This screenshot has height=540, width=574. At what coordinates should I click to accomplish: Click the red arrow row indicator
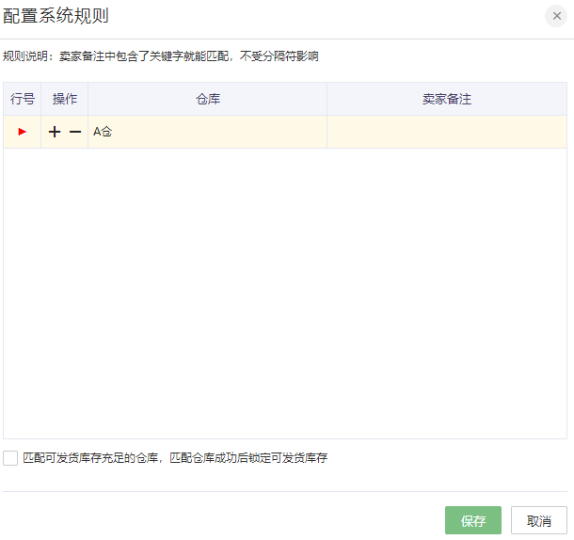pos(22,132)
